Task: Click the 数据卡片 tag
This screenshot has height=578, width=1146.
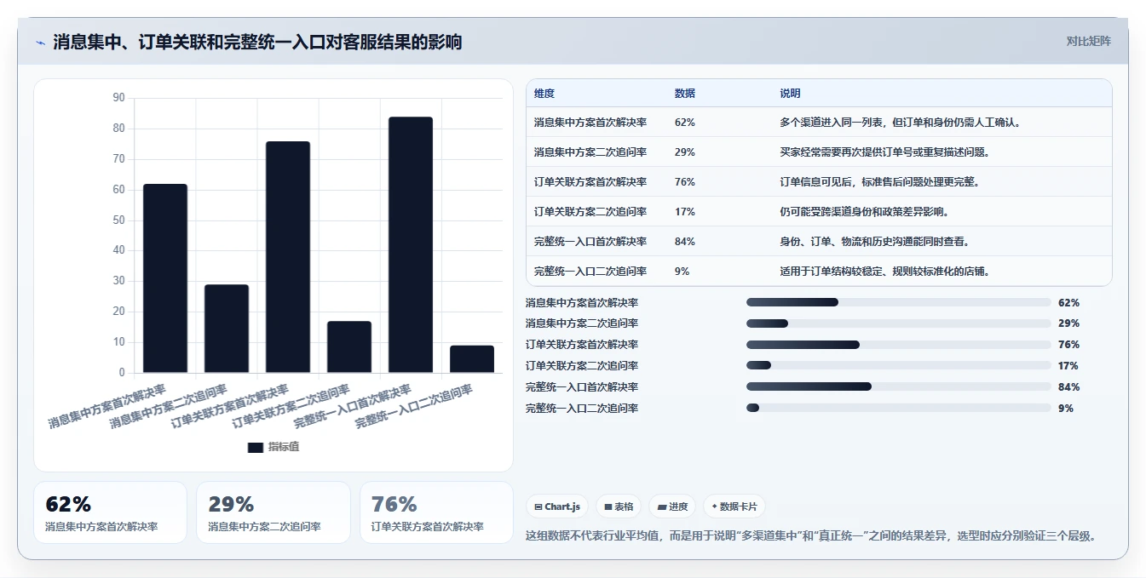Action: (734, 506)
